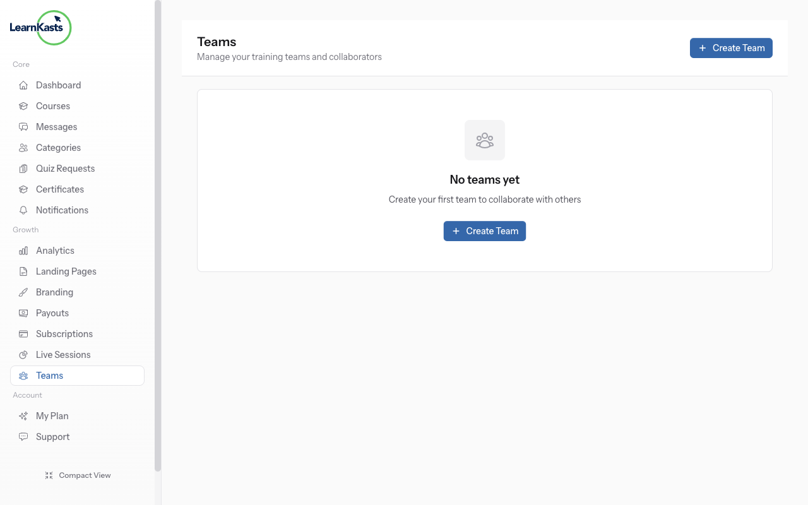The image size is (808, 505).
Task: Select the Quiz Requests clipboard icon
Action: click(23, 168)
